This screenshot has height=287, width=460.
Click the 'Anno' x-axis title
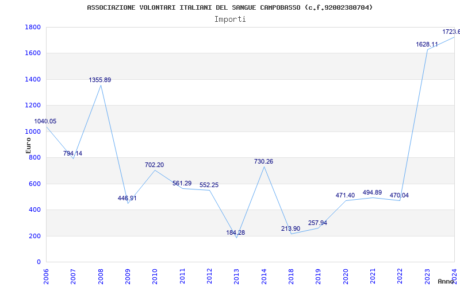(446, 281)
